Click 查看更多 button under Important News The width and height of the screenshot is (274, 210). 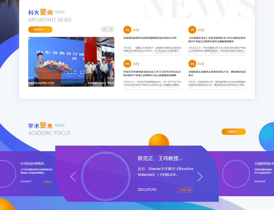pos(40,29)
